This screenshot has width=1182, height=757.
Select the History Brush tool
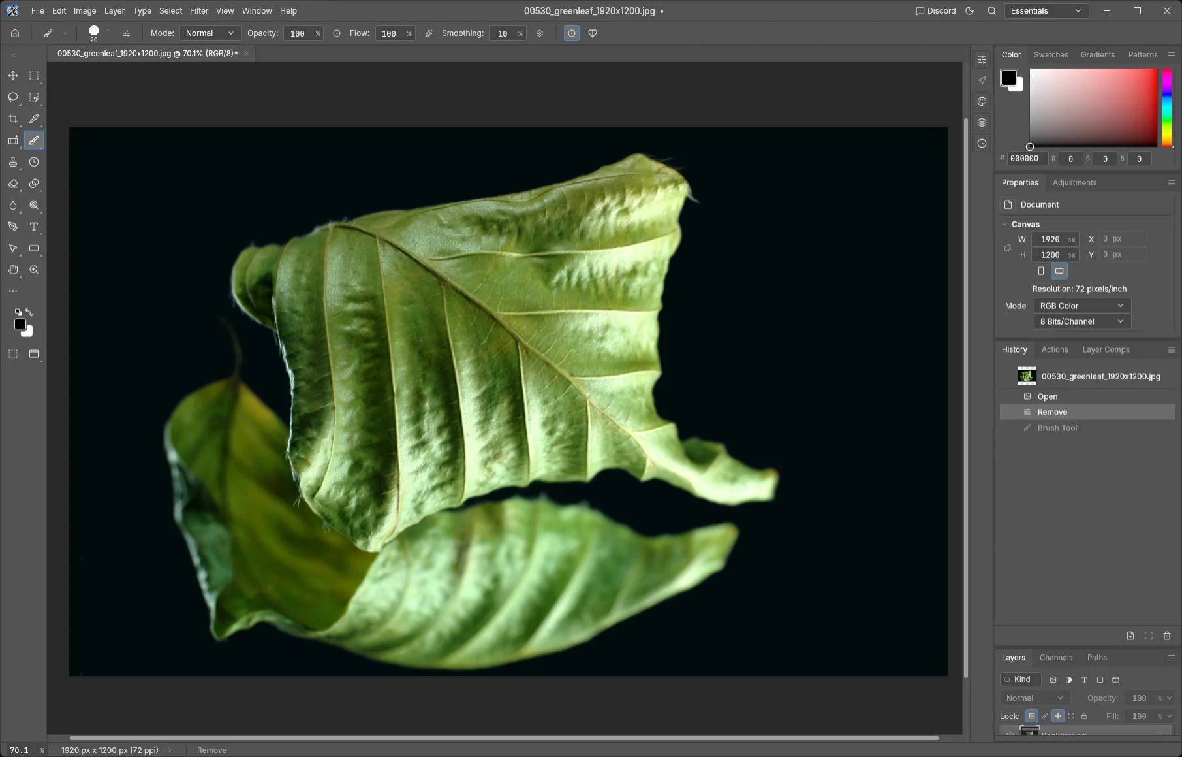[x=34, y=162]
